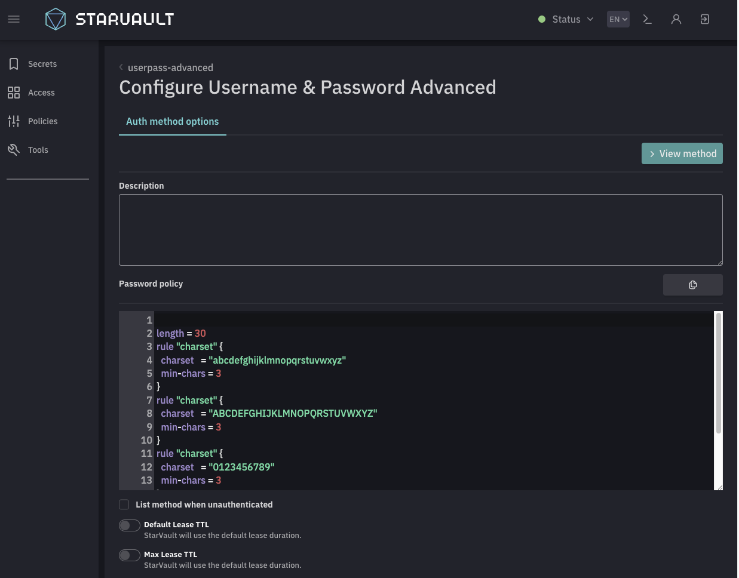Click the View method button
The image size is (739, 578).
pos(682,153)
